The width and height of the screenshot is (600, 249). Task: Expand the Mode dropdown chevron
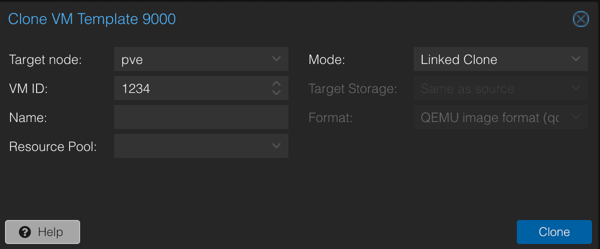576,59
